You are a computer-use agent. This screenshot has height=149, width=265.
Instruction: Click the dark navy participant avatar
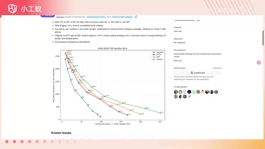[x=189, y=92]
